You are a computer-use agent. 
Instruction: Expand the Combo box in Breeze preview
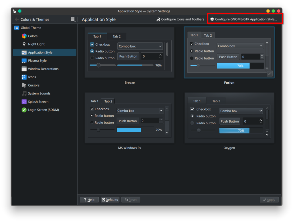[x=140, y=46]
